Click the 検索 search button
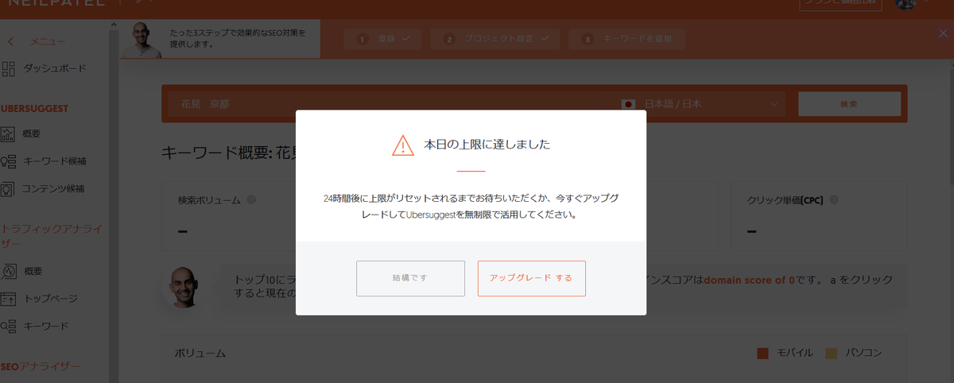Screen dimensions: 954x383 pyautogui.click(x=849, y=104)
